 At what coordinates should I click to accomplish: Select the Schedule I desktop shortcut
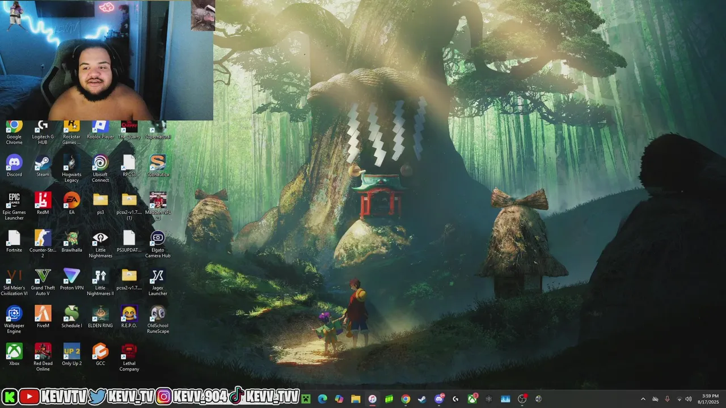click(71, 316)
